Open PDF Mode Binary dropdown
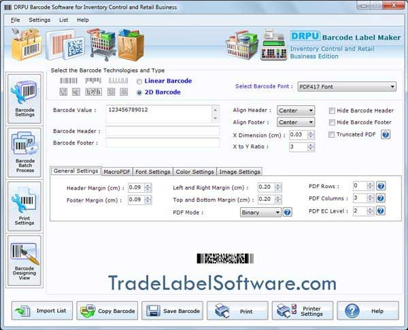Screen dimensions: 408x330 click(x=260, y=213)
